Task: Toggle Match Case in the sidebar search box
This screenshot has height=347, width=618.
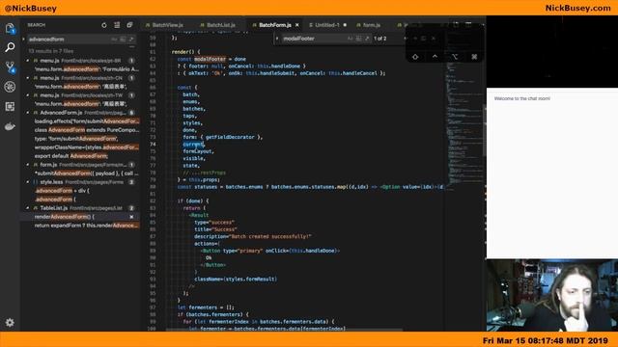Action: tap(114, 40)
